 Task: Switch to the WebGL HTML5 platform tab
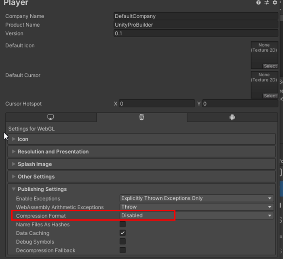point(141,117)
